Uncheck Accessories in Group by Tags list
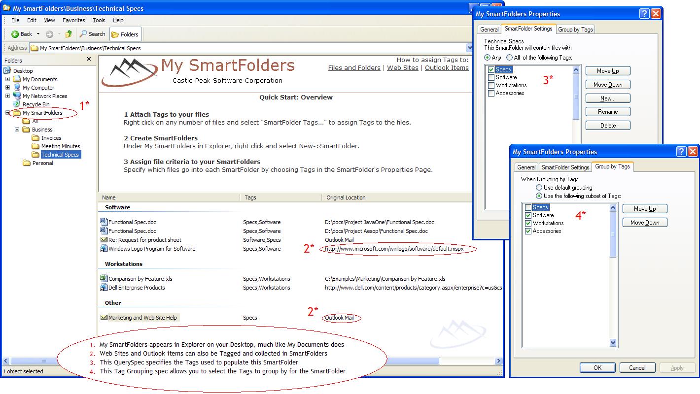Viewport: 700px width, 394px height. [528, 231]
